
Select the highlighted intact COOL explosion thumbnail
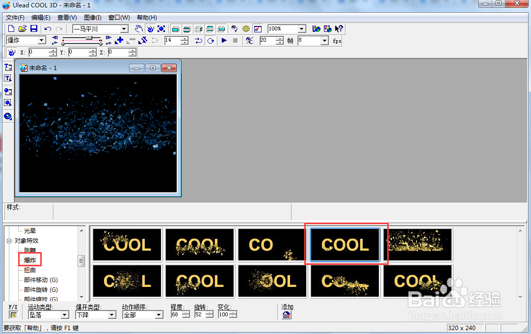point(345,244)
